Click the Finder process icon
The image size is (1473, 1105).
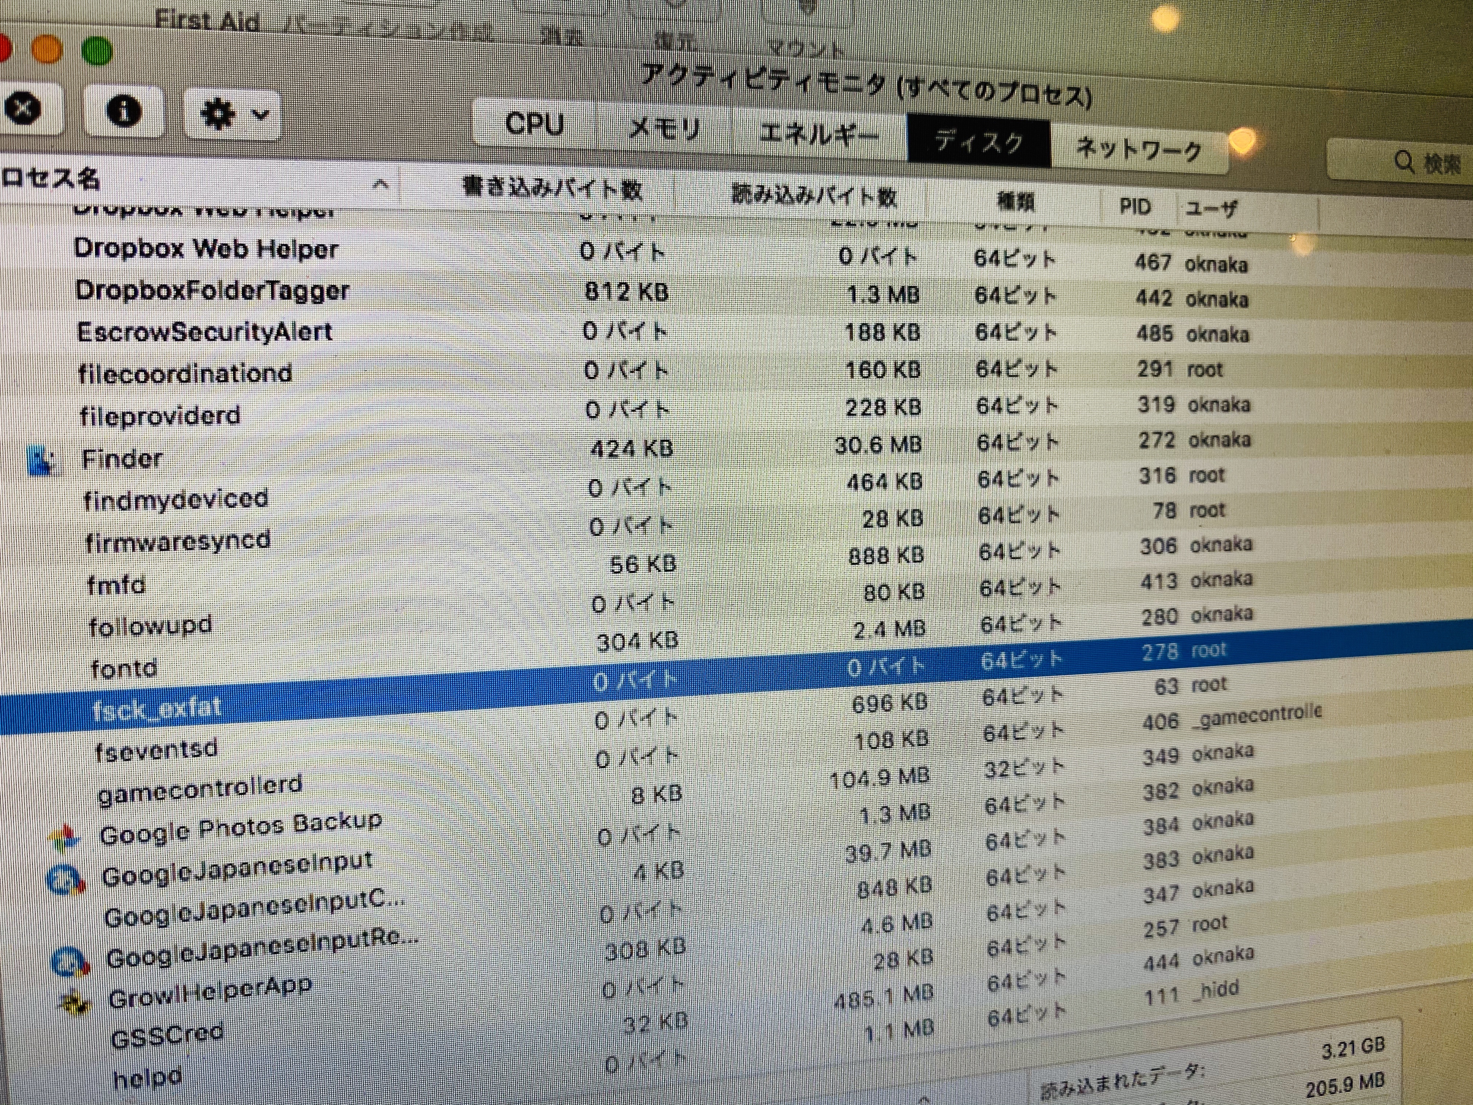pyautogui.click(x=43, y=461)
